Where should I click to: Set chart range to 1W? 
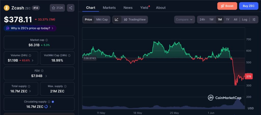coord(211,19)
